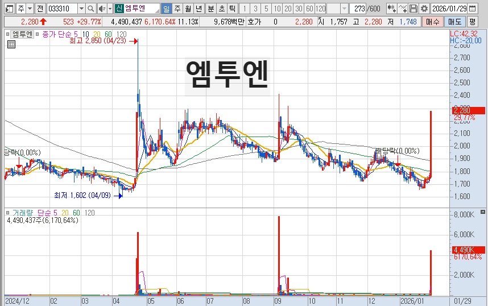
Task: Click the 배당락(0,00%) annotation near December
Action: (x=398, y=151)
